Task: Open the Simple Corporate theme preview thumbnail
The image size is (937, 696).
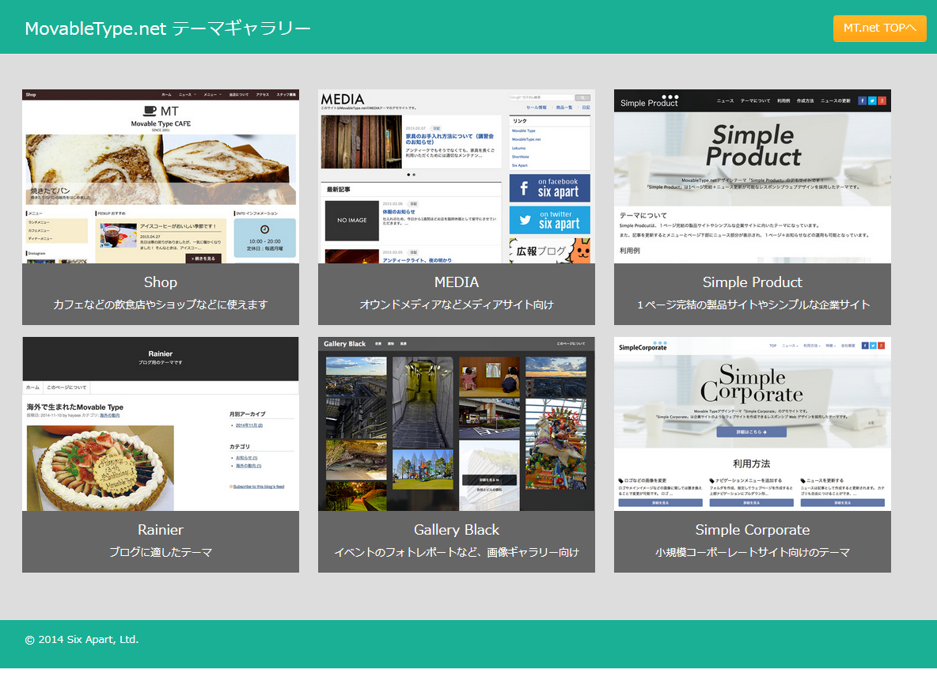Action: coord(753,424)
